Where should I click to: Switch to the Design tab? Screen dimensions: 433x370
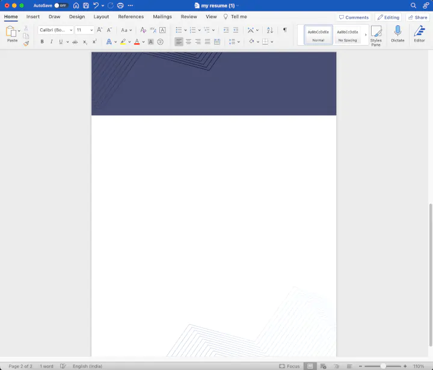77,17
